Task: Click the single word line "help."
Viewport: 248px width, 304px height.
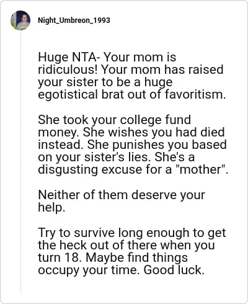Action: [x=51, y=207]
